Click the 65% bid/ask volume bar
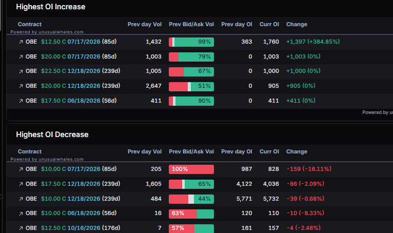The image size is (393, 233). click(x=191, y=184)
